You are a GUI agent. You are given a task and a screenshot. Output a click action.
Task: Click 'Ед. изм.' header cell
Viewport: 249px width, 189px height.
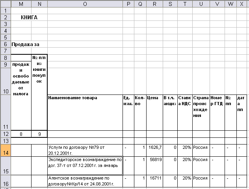[128, 113]
